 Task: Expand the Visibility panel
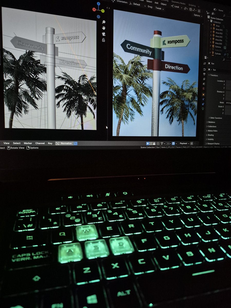pos(210,139)
